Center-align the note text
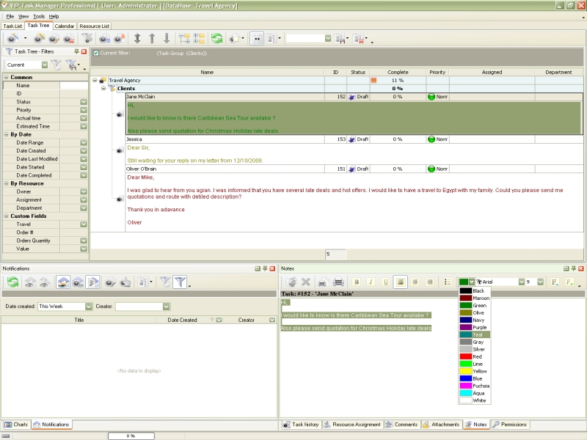Image resolution: width=587 pixels, height=440 pixels. coord(415,282)
